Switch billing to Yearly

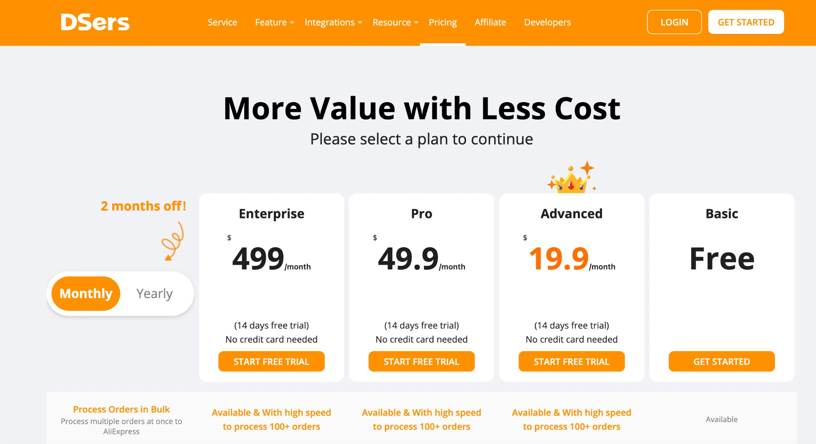click(x=154, y=294)
